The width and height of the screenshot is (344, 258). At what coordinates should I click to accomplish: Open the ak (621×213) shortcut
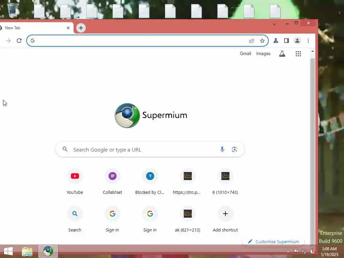point(187,219)
